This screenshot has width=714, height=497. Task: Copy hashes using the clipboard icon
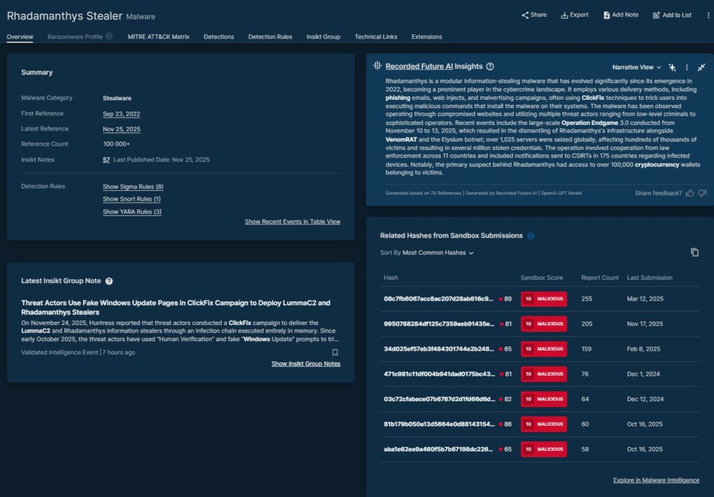[694, 252]
